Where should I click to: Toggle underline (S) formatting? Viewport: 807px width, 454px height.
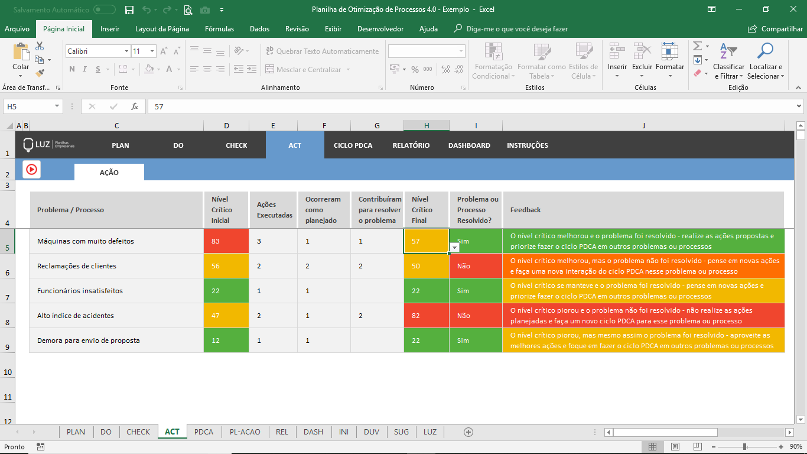pyautogui.click(x=99, y=69)
